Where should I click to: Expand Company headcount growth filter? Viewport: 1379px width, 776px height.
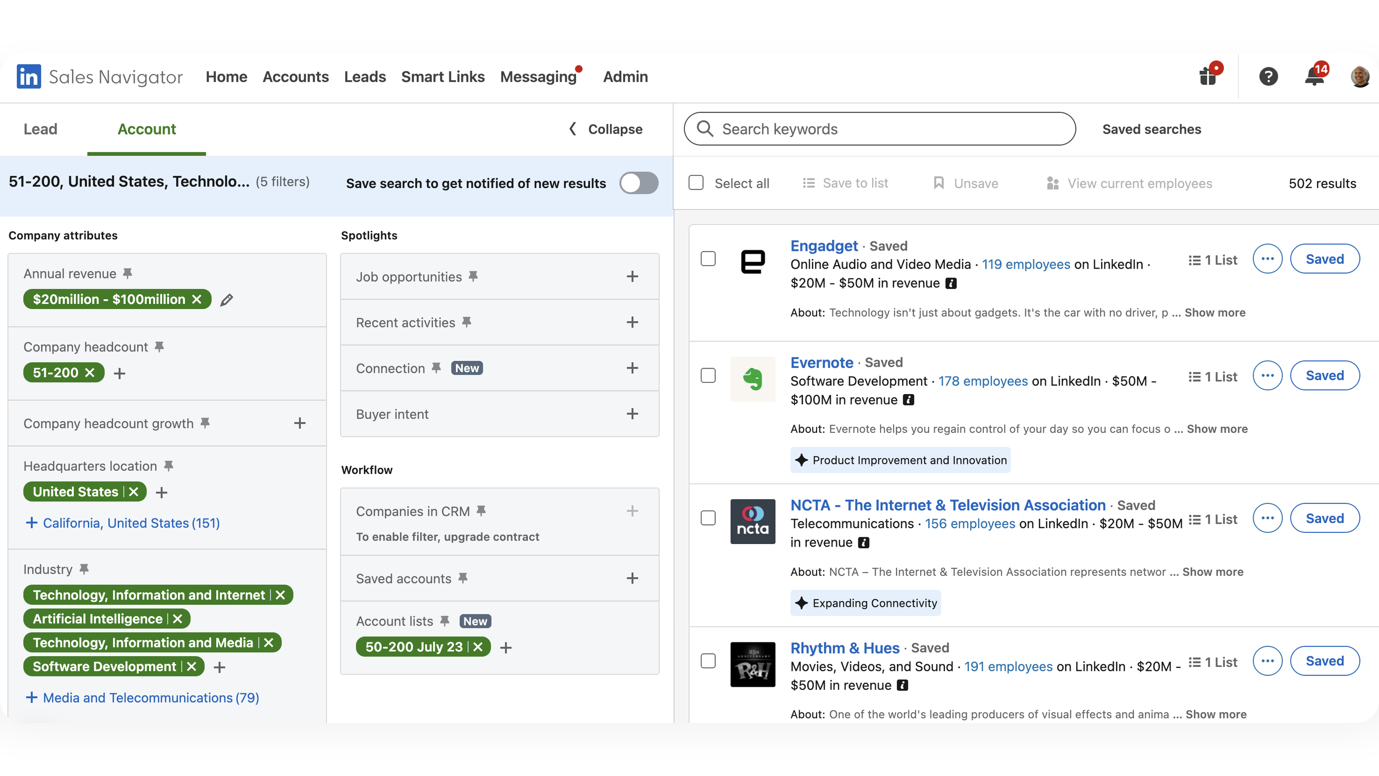[x=300, y=423]
